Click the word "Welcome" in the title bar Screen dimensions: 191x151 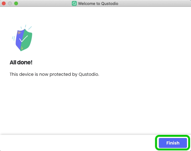[x=87, y=3]
